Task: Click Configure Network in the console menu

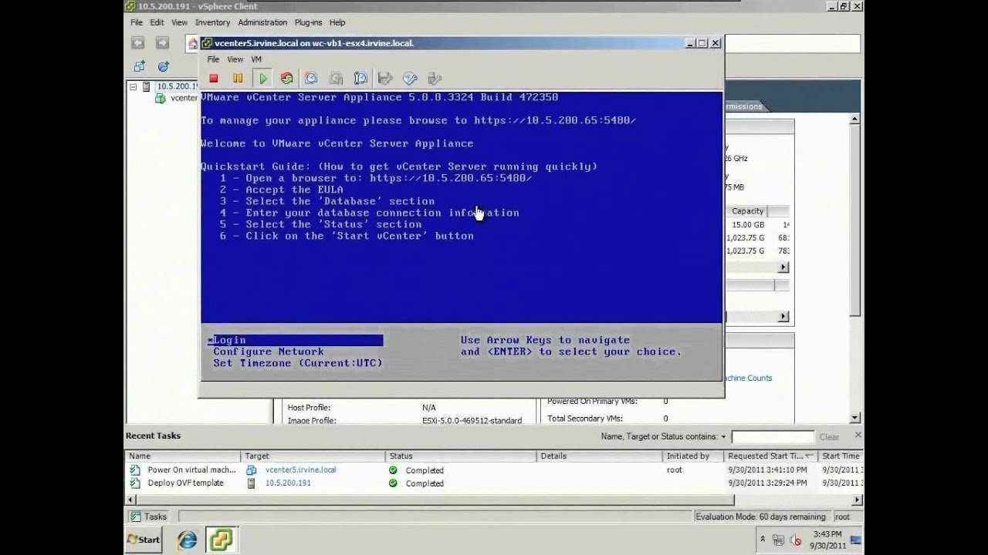Action: tap(269, 351)
